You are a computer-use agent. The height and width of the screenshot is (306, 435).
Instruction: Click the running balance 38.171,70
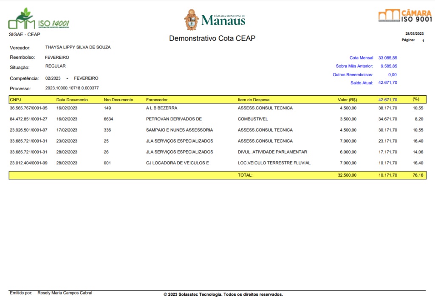[387, 108]
